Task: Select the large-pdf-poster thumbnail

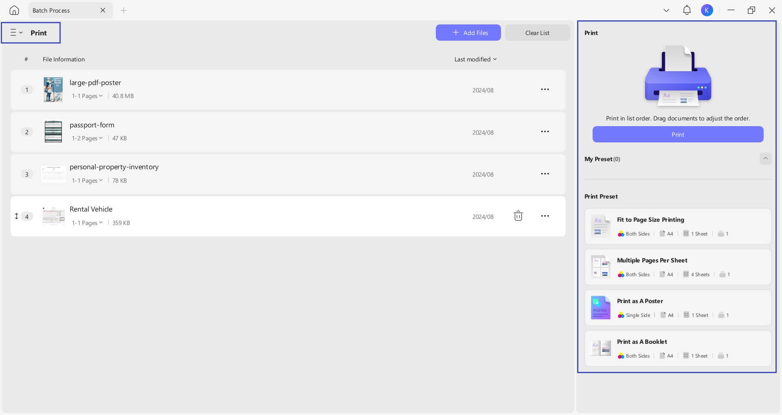Action: pyautogui.click(x=53, y=90)
